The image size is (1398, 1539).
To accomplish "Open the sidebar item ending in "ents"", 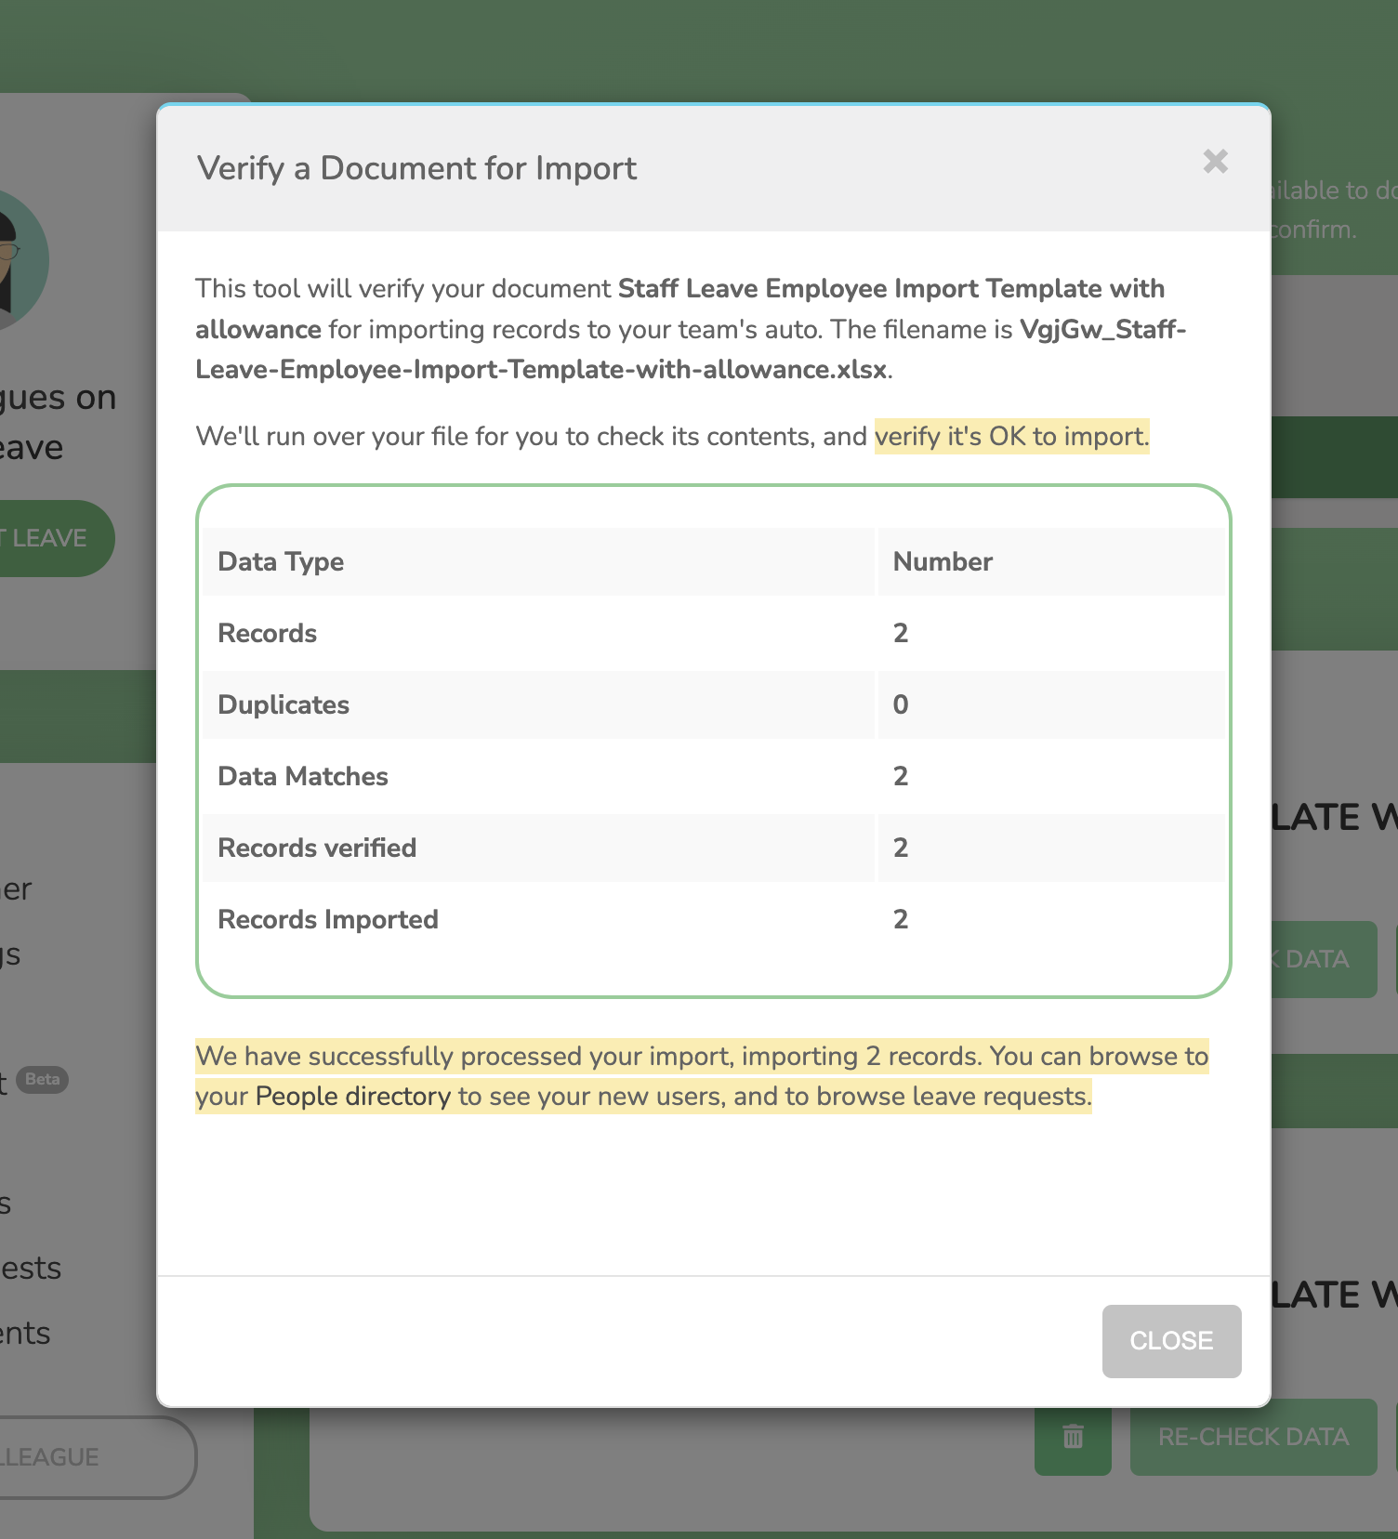I will 25,1333.
